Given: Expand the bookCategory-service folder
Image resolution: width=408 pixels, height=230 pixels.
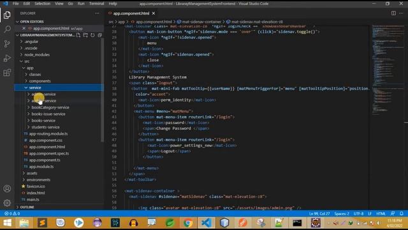Looking at the screenshot, I should click(50, 107).
